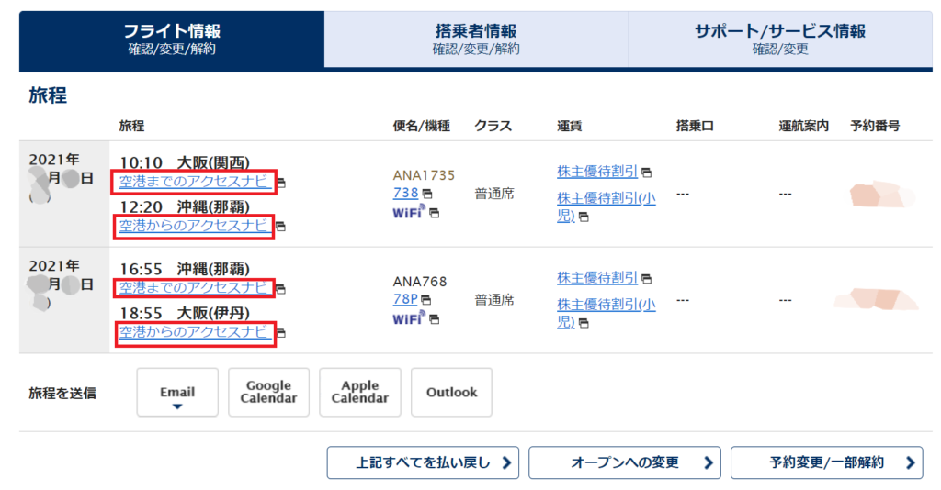Click external window icon beside 738 link
This screenshot has width=941, height=490.
click(427, 195)
